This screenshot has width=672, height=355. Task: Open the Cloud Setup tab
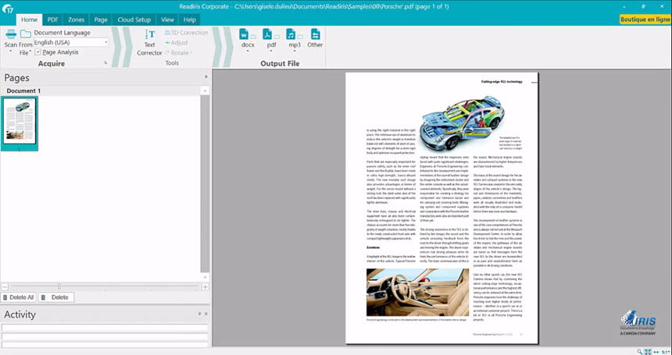134,20
